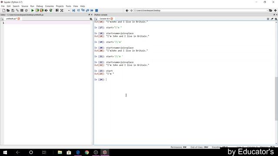Re-run the last script
The image size is (278, 156).
(x=51, y=10)
